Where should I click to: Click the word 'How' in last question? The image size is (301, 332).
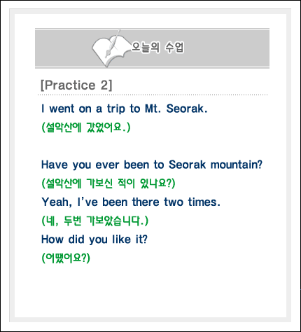pos(52,240)
